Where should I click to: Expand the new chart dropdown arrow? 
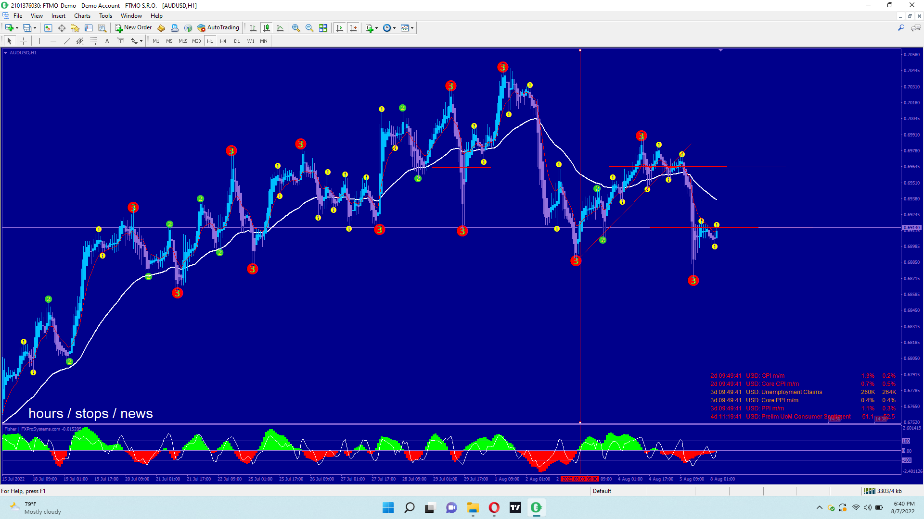pos(17,28)
